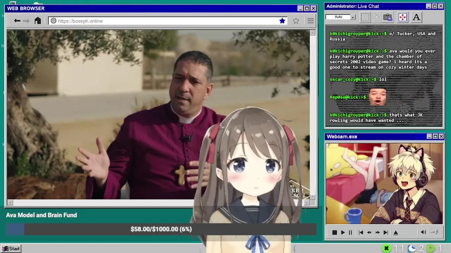Click the blue filled bookmark star

click(282, 21)
